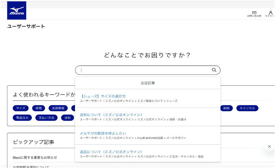Click the 会員情報 keyword tag
Screen dimensions: 275x168
pyautogui.click(x=58, y=108)
